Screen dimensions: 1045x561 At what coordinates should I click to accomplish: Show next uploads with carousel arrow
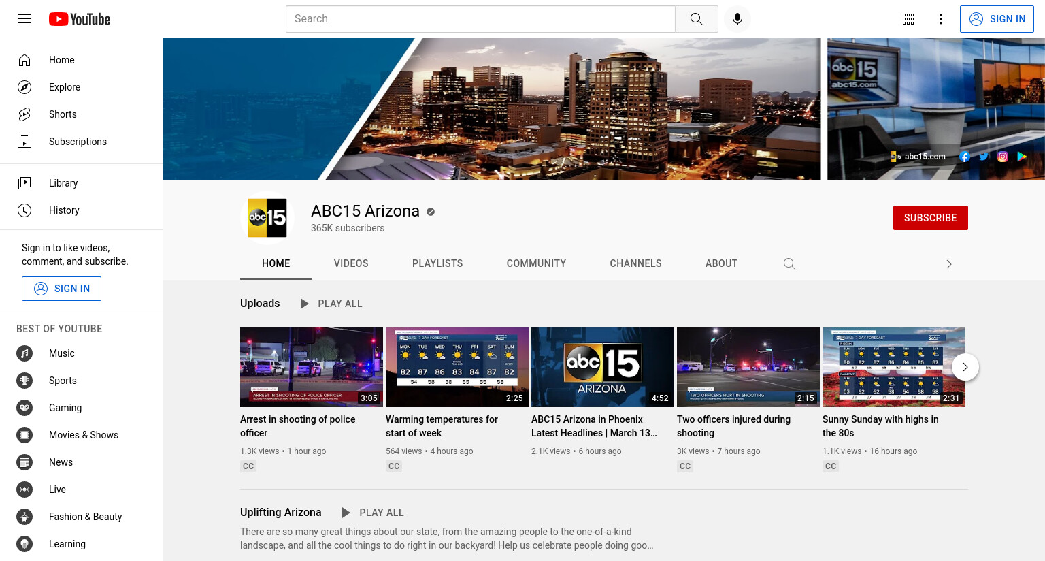tap(965, 367)
